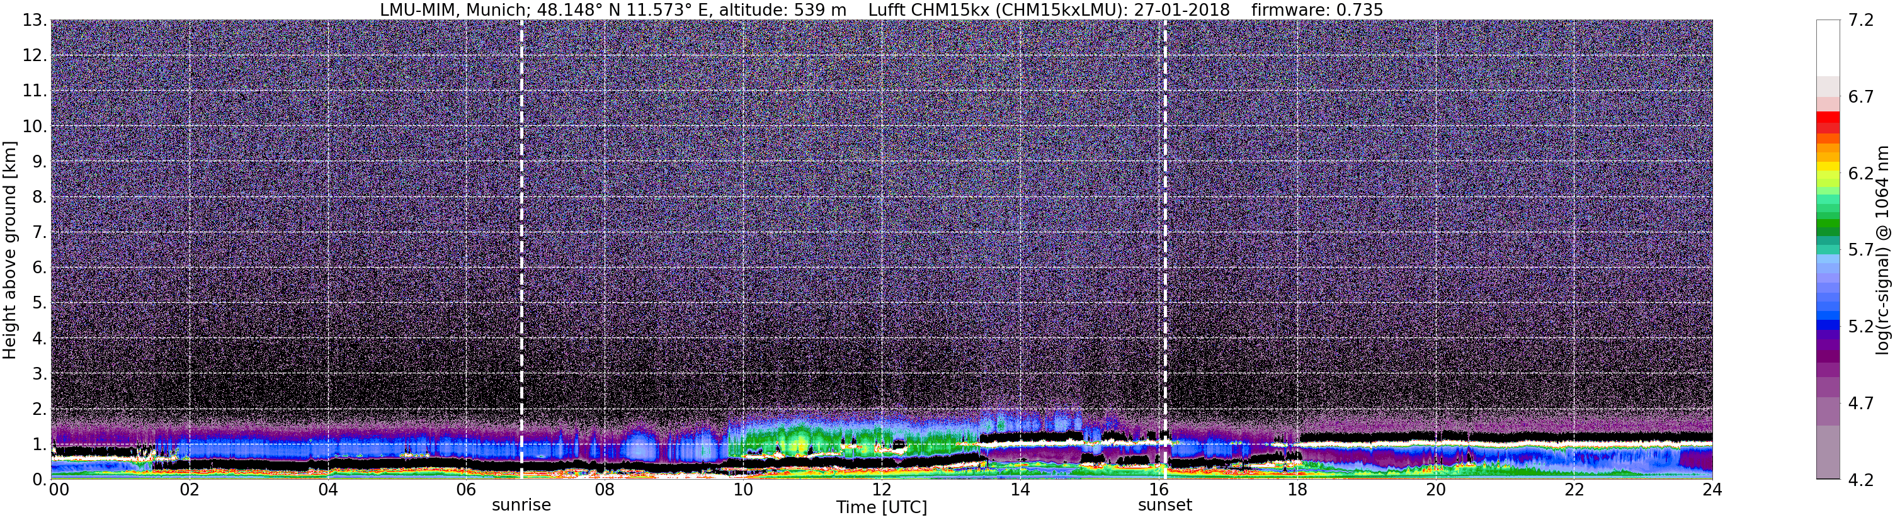The height and width of the screenshot is (520, 1895).
Task: Click the 00 tick label on the time axis
Action: pyautogui.click(x=59, y=490)
